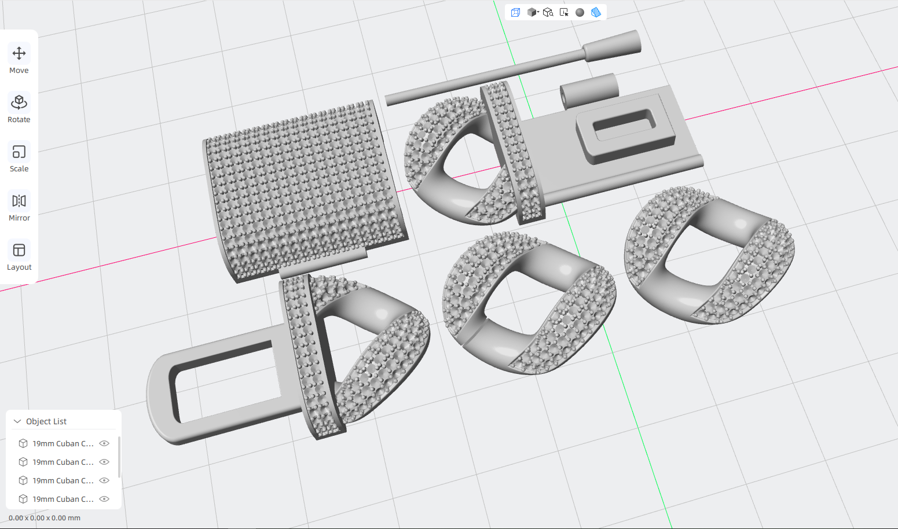Open the Layout tool
The image size is (898, 529).
tap(19, 256)
